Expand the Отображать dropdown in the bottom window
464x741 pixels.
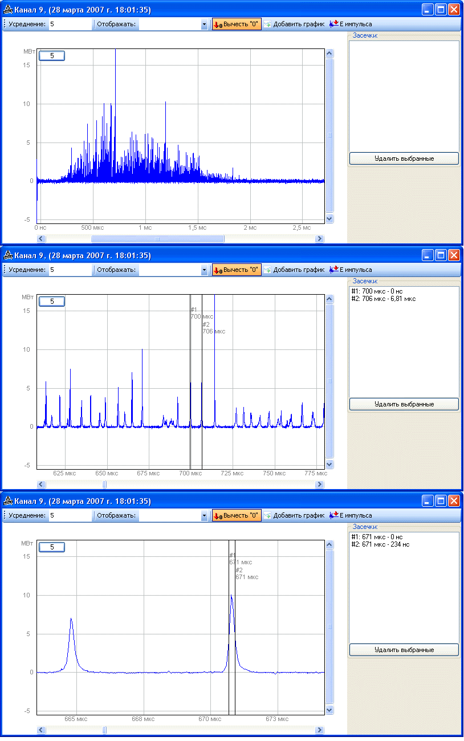tap(204, 516)
